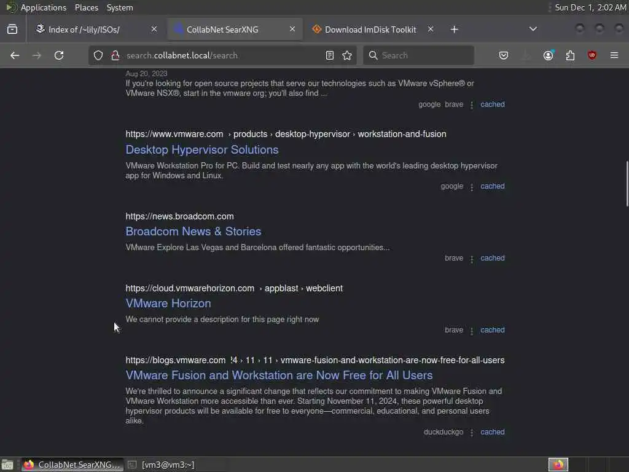The height and width of the screenshot is (472, 629).
Task: Expand options dots on Broadcom News result
Action: (472, 259)
